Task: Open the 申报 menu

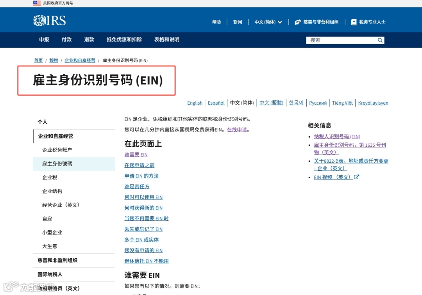Action: (x=44, y=39)
